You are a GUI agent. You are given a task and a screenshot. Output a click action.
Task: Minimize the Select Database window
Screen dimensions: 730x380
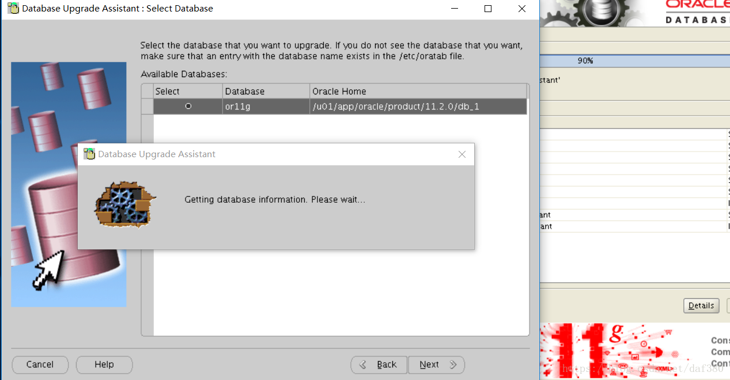(455, 9)
